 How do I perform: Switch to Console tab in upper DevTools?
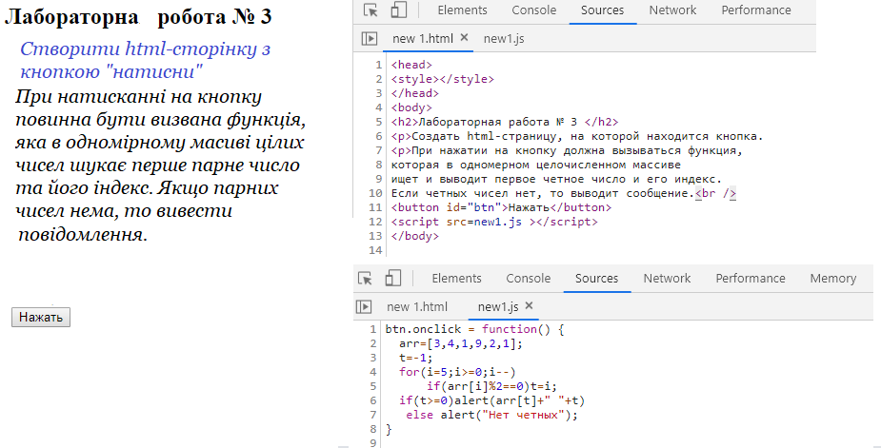tap(534, 10)
